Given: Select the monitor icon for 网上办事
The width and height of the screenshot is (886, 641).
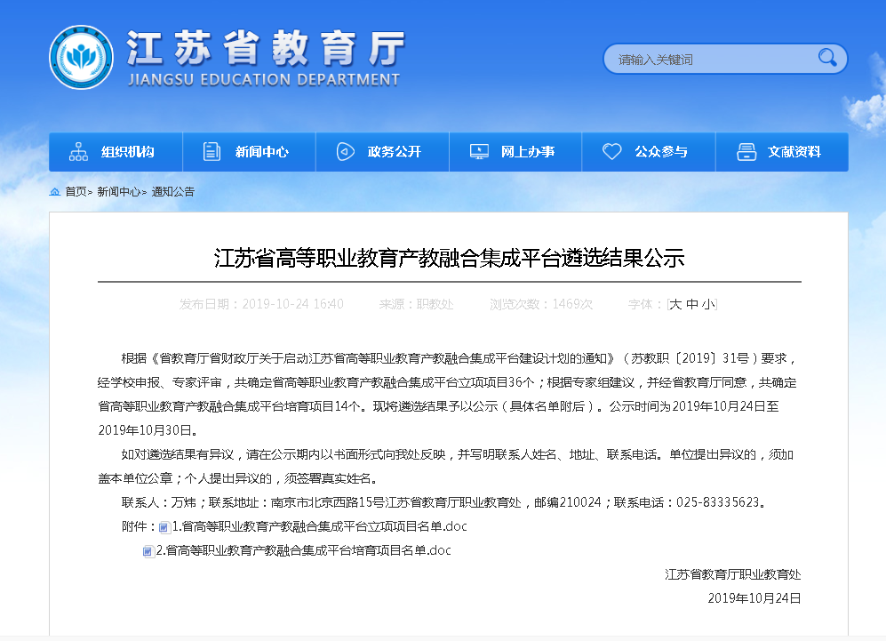Looking at the screenshot, I should [x=479, y=151].
